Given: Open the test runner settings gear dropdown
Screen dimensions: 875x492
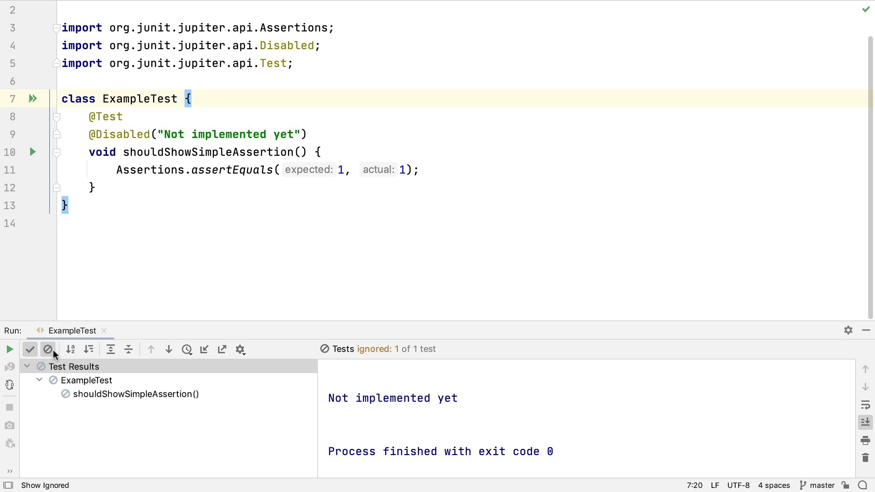Looking at the screenshot, I should click(240, 349).
